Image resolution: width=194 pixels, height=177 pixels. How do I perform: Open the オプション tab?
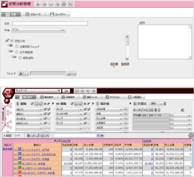point(113,97)
